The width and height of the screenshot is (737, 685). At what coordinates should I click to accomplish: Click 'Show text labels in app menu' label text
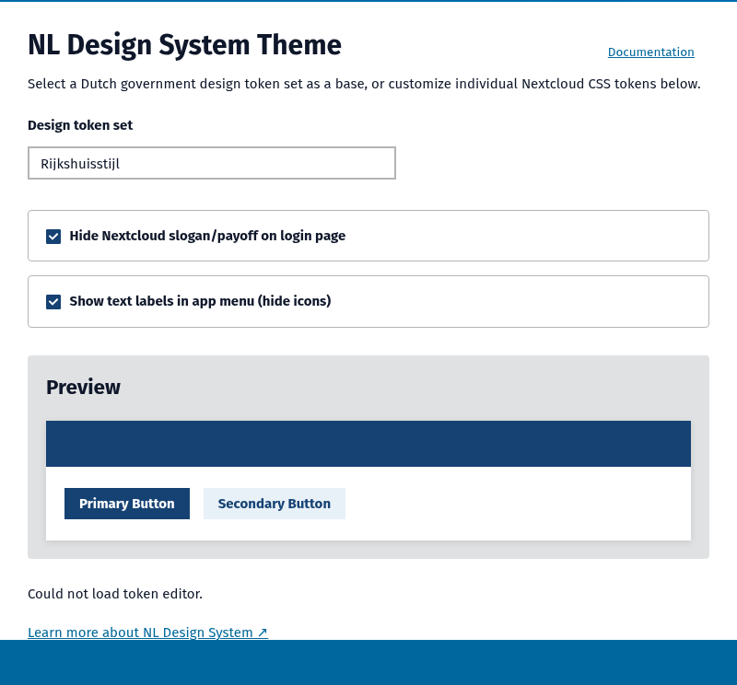click(200, 301)
